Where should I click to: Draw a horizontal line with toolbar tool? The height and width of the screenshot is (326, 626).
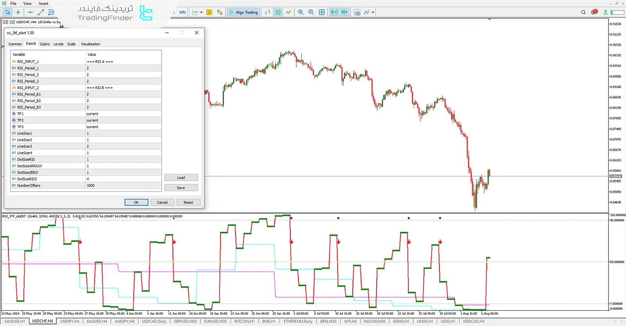30,12
